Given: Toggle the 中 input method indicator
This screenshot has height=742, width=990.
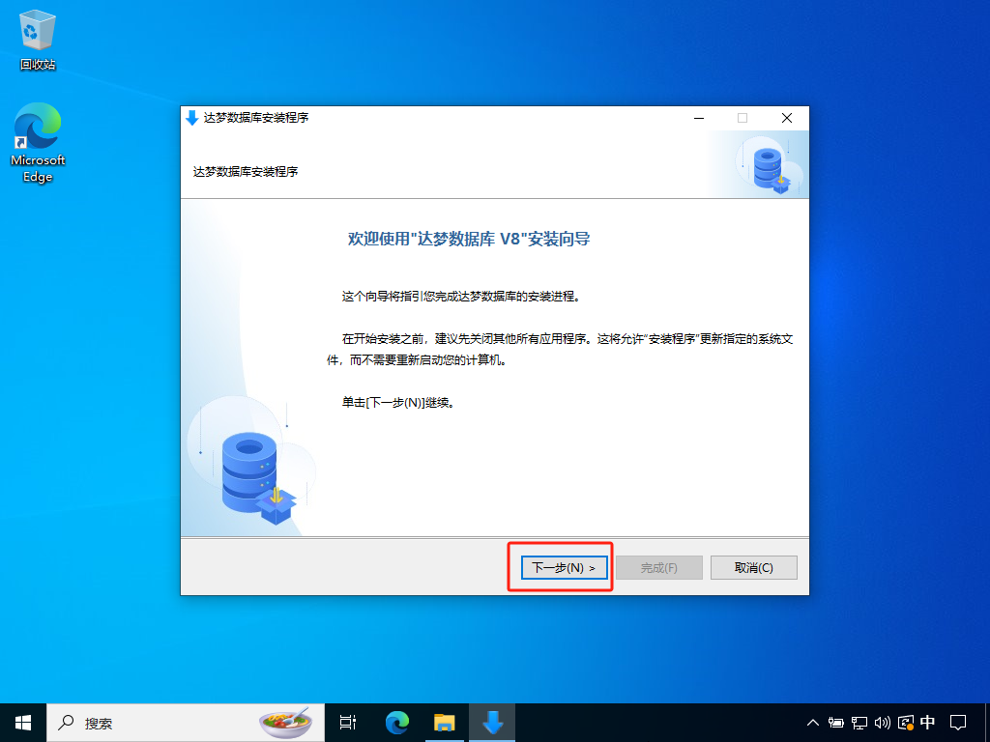Looking at the screenshot, I should (x=927, y=722).
